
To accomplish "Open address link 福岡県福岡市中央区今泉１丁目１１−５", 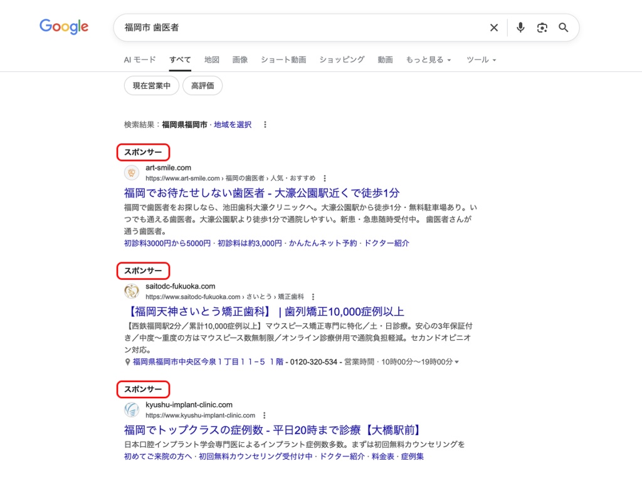I will tap(208, 362).
